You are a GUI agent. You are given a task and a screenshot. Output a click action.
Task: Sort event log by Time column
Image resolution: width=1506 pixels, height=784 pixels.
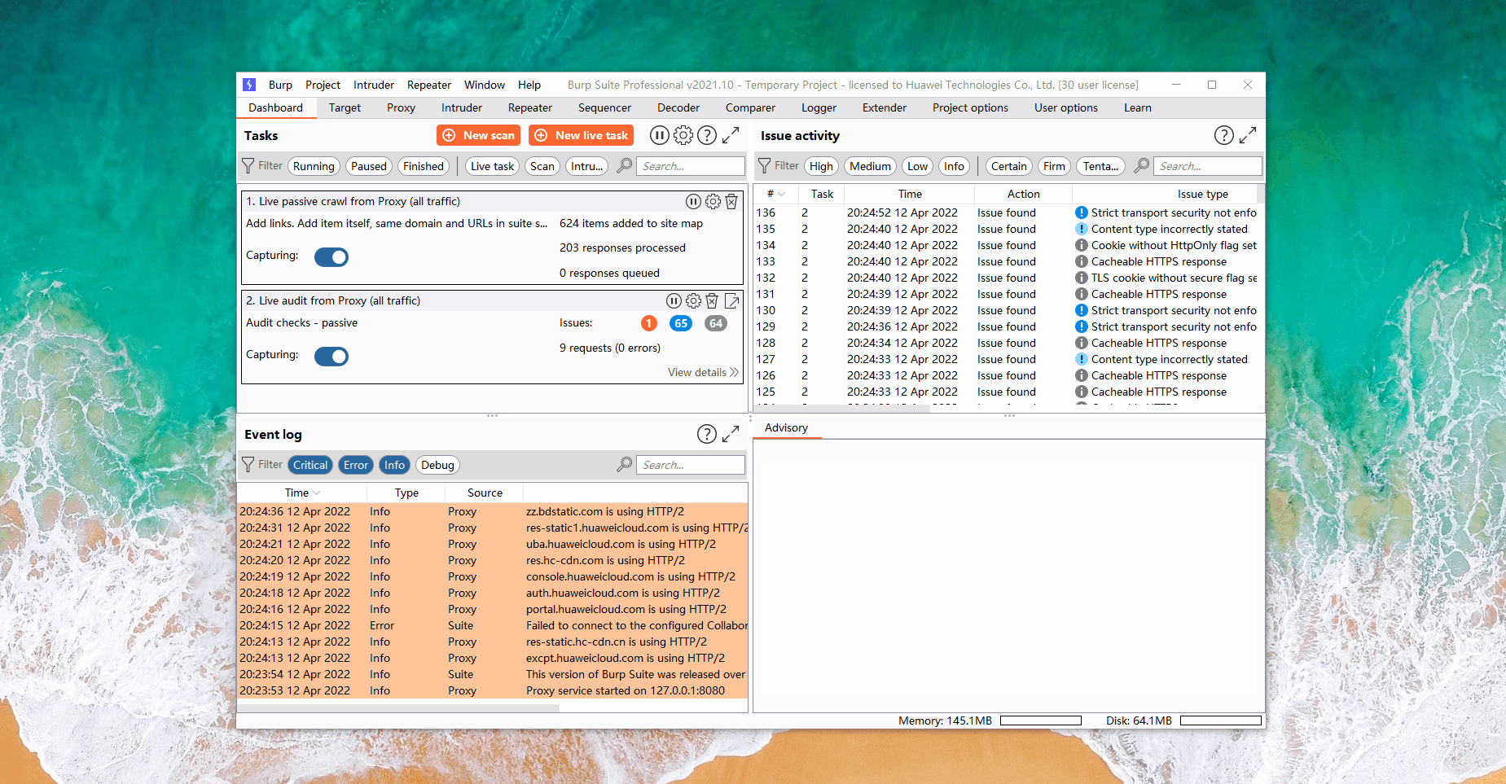301,493
